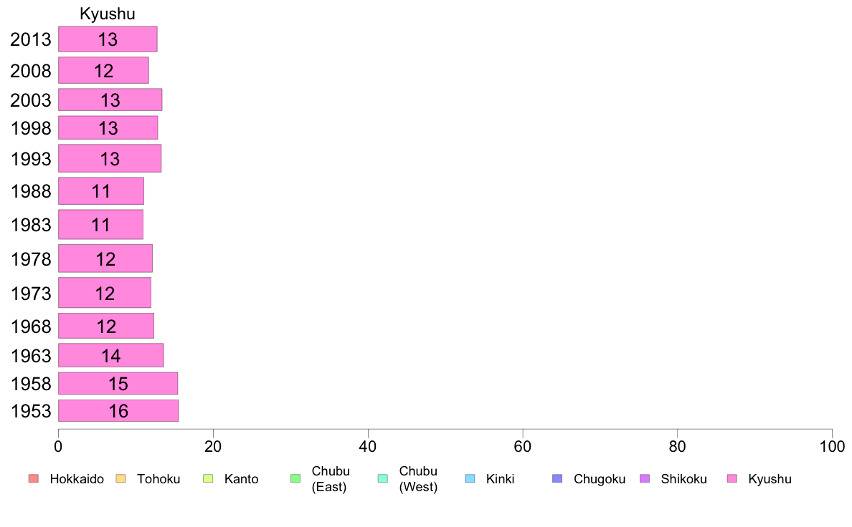
Task: Click the Chubu (East) legend swatch
Action: pyautogui.click(x=295, y=479)
